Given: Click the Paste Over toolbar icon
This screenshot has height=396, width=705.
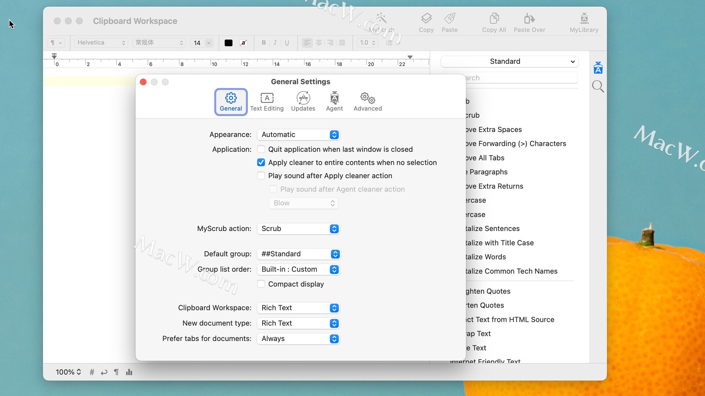Looking at the screenshot, I should [x=529, y=18].
